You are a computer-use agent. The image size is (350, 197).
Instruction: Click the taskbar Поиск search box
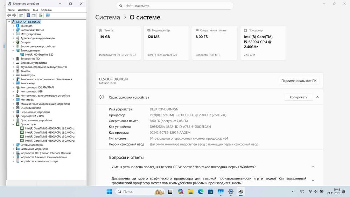click(x=140, y=191)
